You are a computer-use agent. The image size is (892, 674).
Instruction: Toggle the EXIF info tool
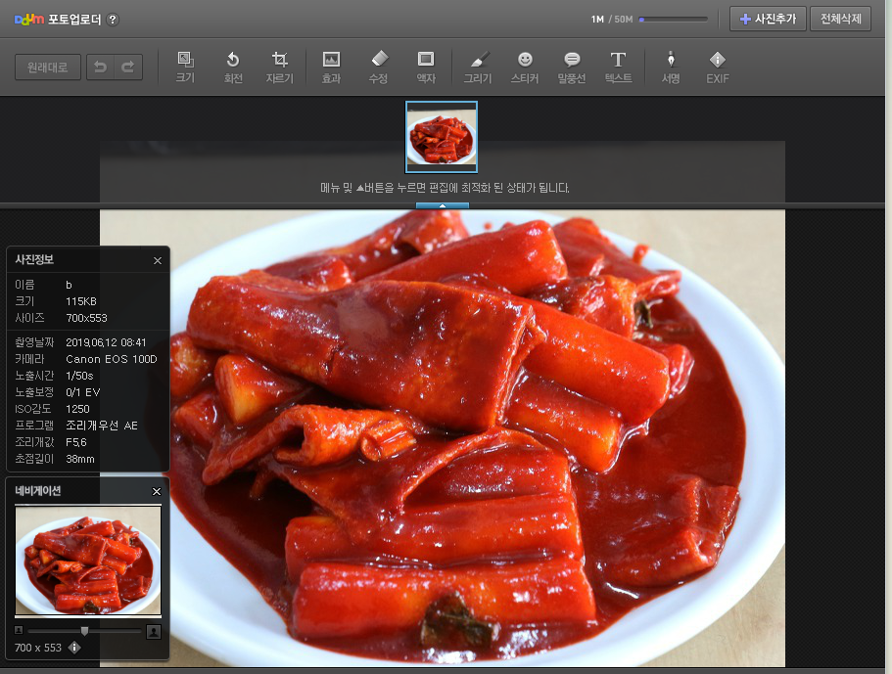(718, 67)
